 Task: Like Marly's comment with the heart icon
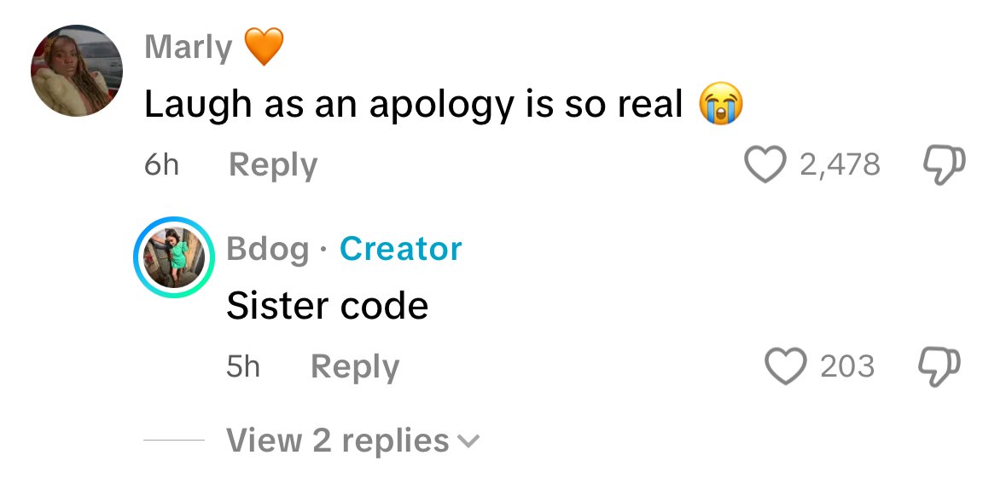765,164
